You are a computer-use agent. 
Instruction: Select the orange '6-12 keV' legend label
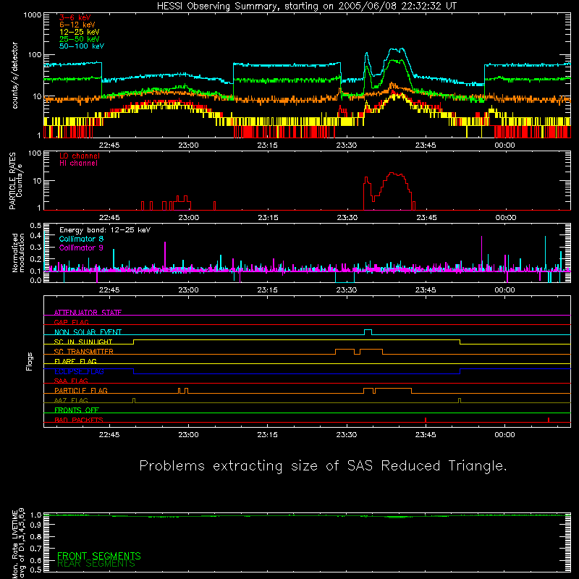(x=77, y=25)
